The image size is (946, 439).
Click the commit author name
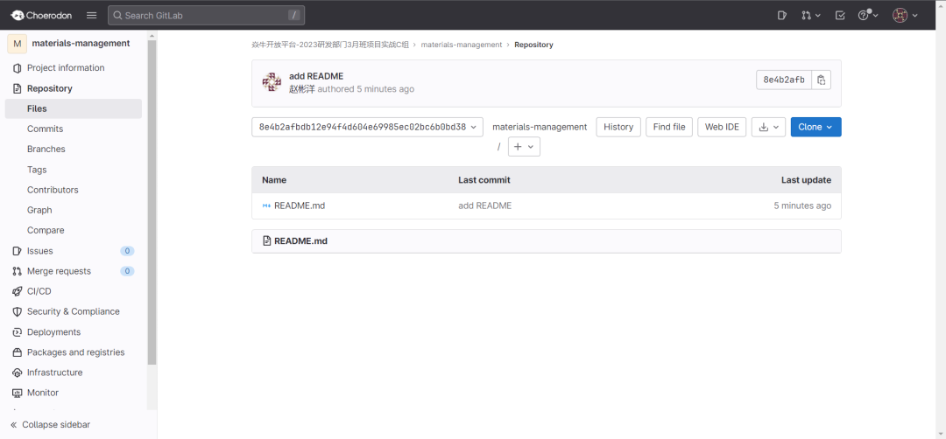301,89
